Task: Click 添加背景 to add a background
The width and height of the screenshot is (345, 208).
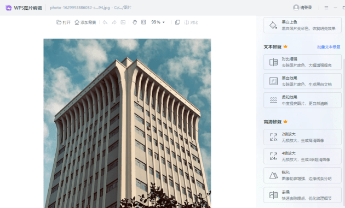Action: tap(85, 22)
